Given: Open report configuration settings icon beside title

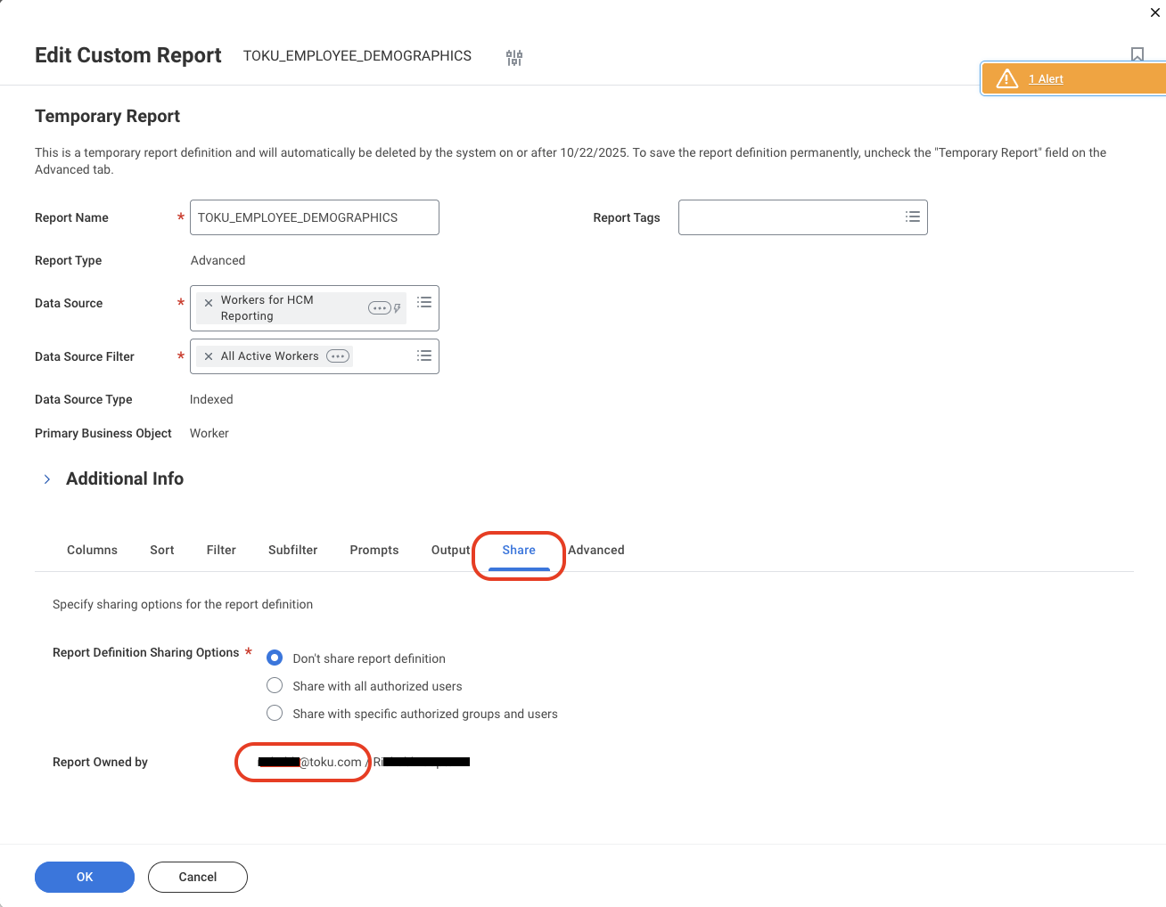Looking at the screenshot, I should pyautogui.click(x=514, y=58).
